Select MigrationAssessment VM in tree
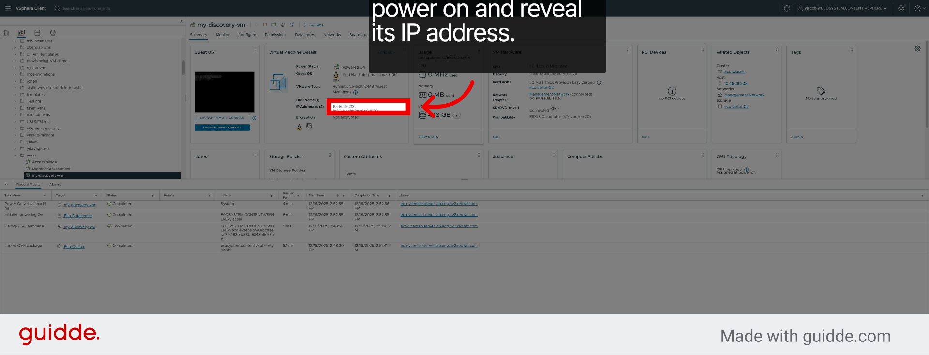 click(51, 169)
